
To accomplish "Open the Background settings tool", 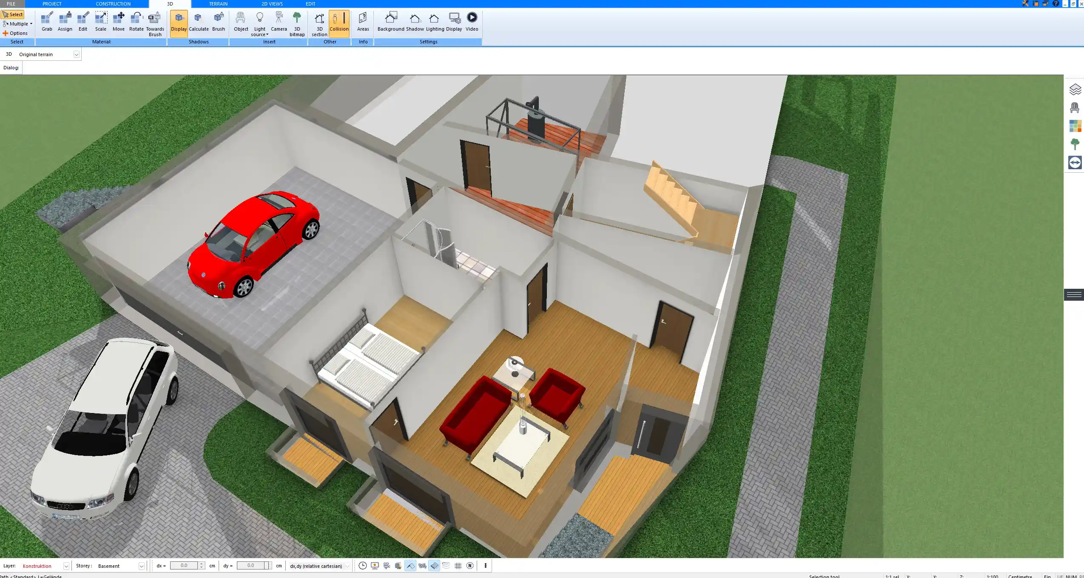I will click(391, 21).
